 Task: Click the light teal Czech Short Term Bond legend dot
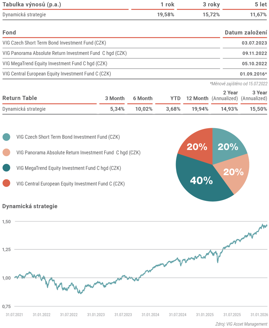coord(6,137)
